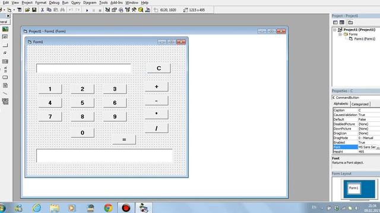Click the Add Form toolbar icon
The width and height of the screenshot is (380, 213).
click(9, 10)
